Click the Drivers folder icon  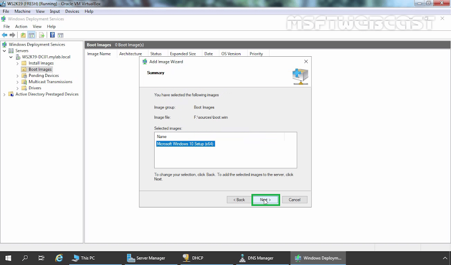(x=24, y=88)
